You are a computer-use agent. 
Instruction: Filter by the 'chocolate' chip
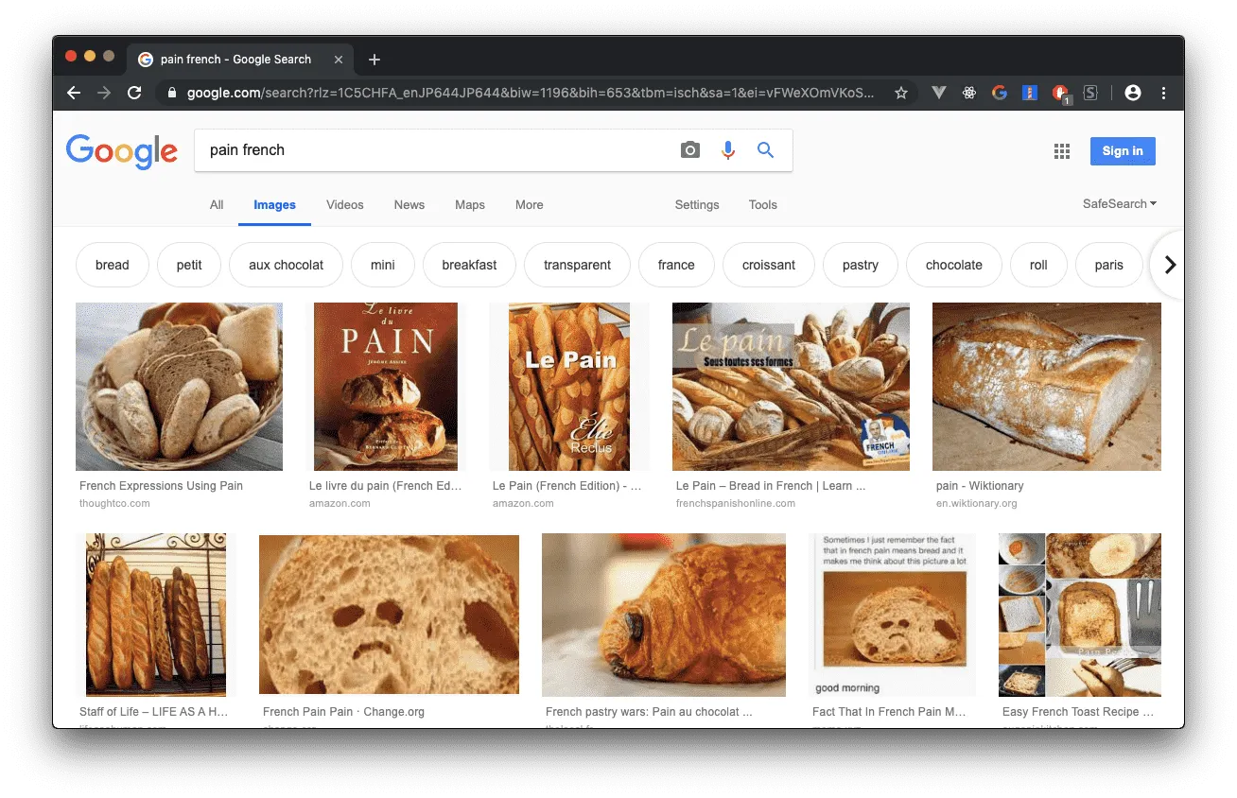(x=954, y=265)
